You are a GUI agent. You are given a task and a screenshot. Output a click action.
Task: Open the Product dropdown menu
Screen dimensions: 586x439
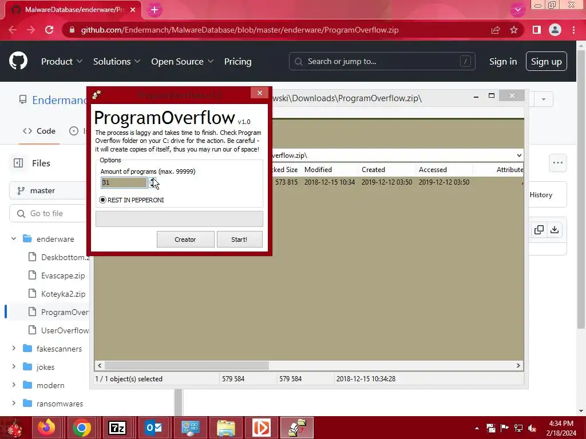(x=62, y=61)
